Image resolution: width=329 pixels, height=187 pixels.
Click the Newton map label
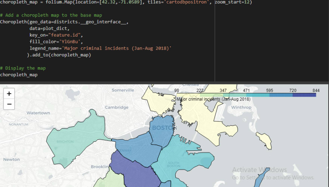coord(11,159)
